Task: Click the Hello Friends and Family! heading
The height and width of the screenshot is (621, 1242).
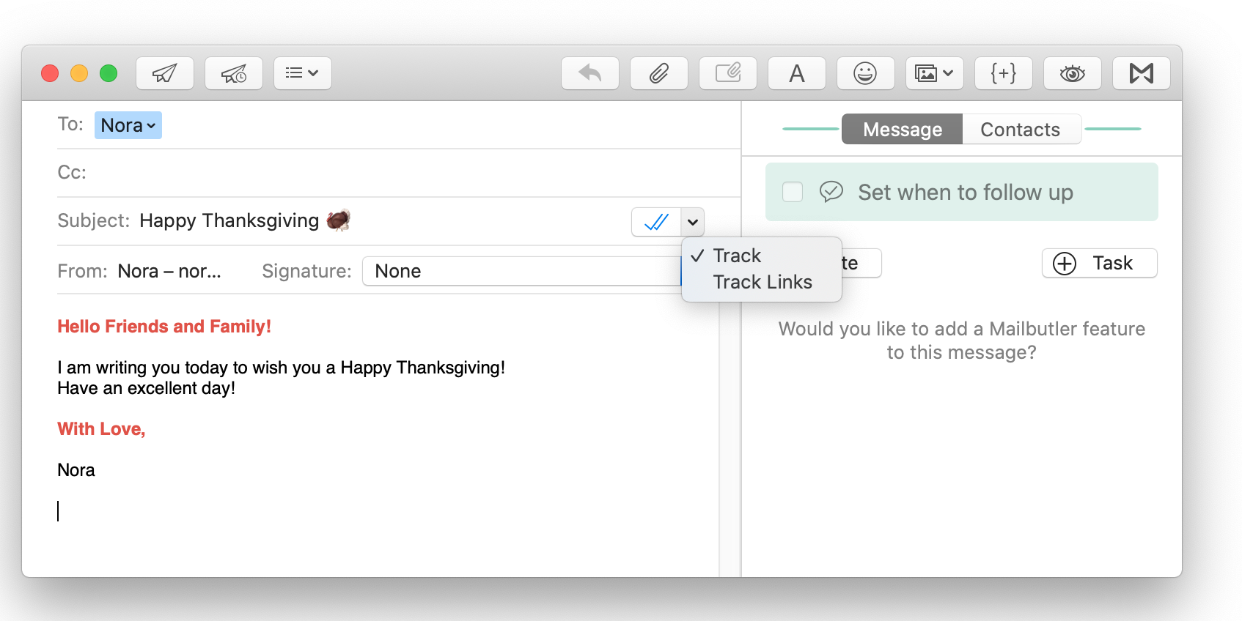Action: tap(164, 327)
